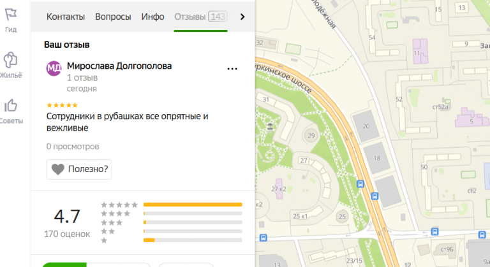Click the bus stop icon by building 18

360,184
